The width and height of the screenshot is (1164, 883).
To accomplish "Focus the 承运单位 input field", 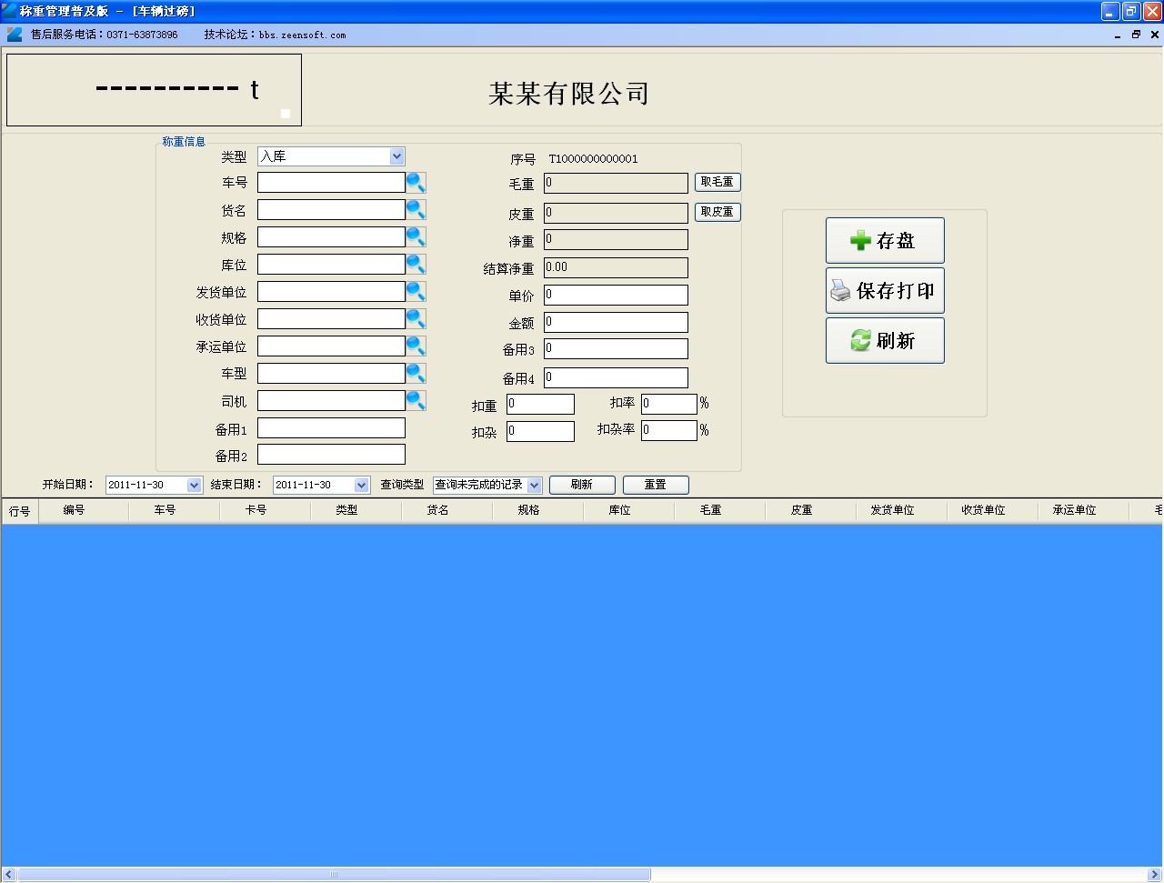I will 331,346.
